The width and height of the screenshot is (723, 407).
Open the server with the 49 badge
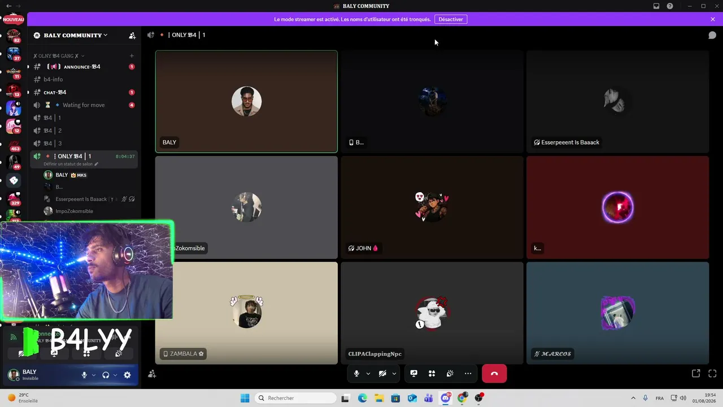coord(14,163)
